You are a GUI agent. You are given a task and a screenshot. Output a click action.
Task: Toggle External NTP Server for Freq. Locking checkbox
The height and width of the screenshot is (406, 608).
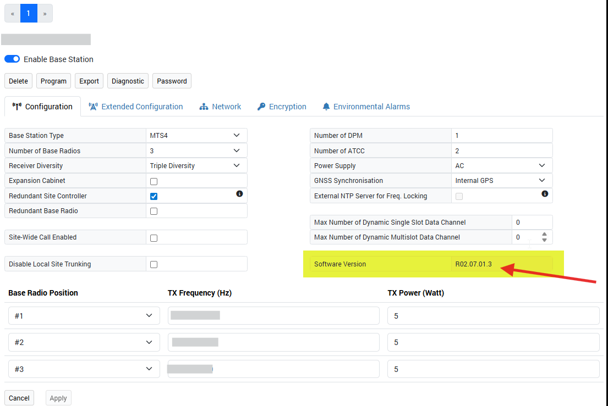coord(459,197)
